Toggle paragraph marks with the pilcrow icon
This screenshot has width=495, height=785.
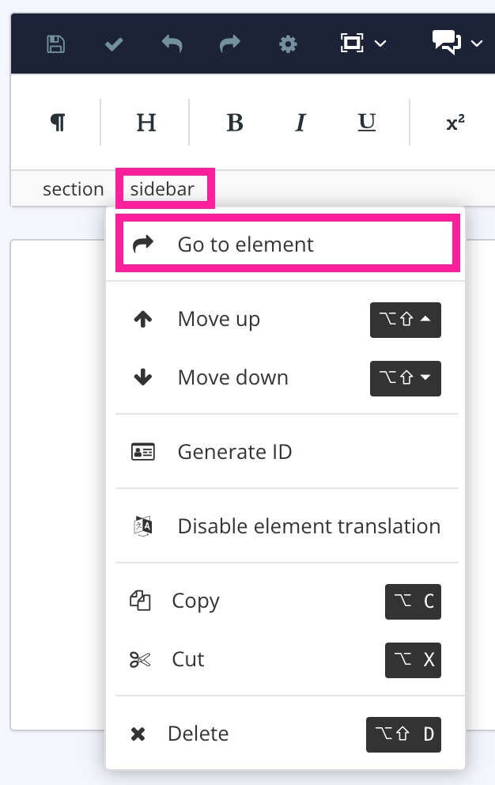click(x=57, y=122)
